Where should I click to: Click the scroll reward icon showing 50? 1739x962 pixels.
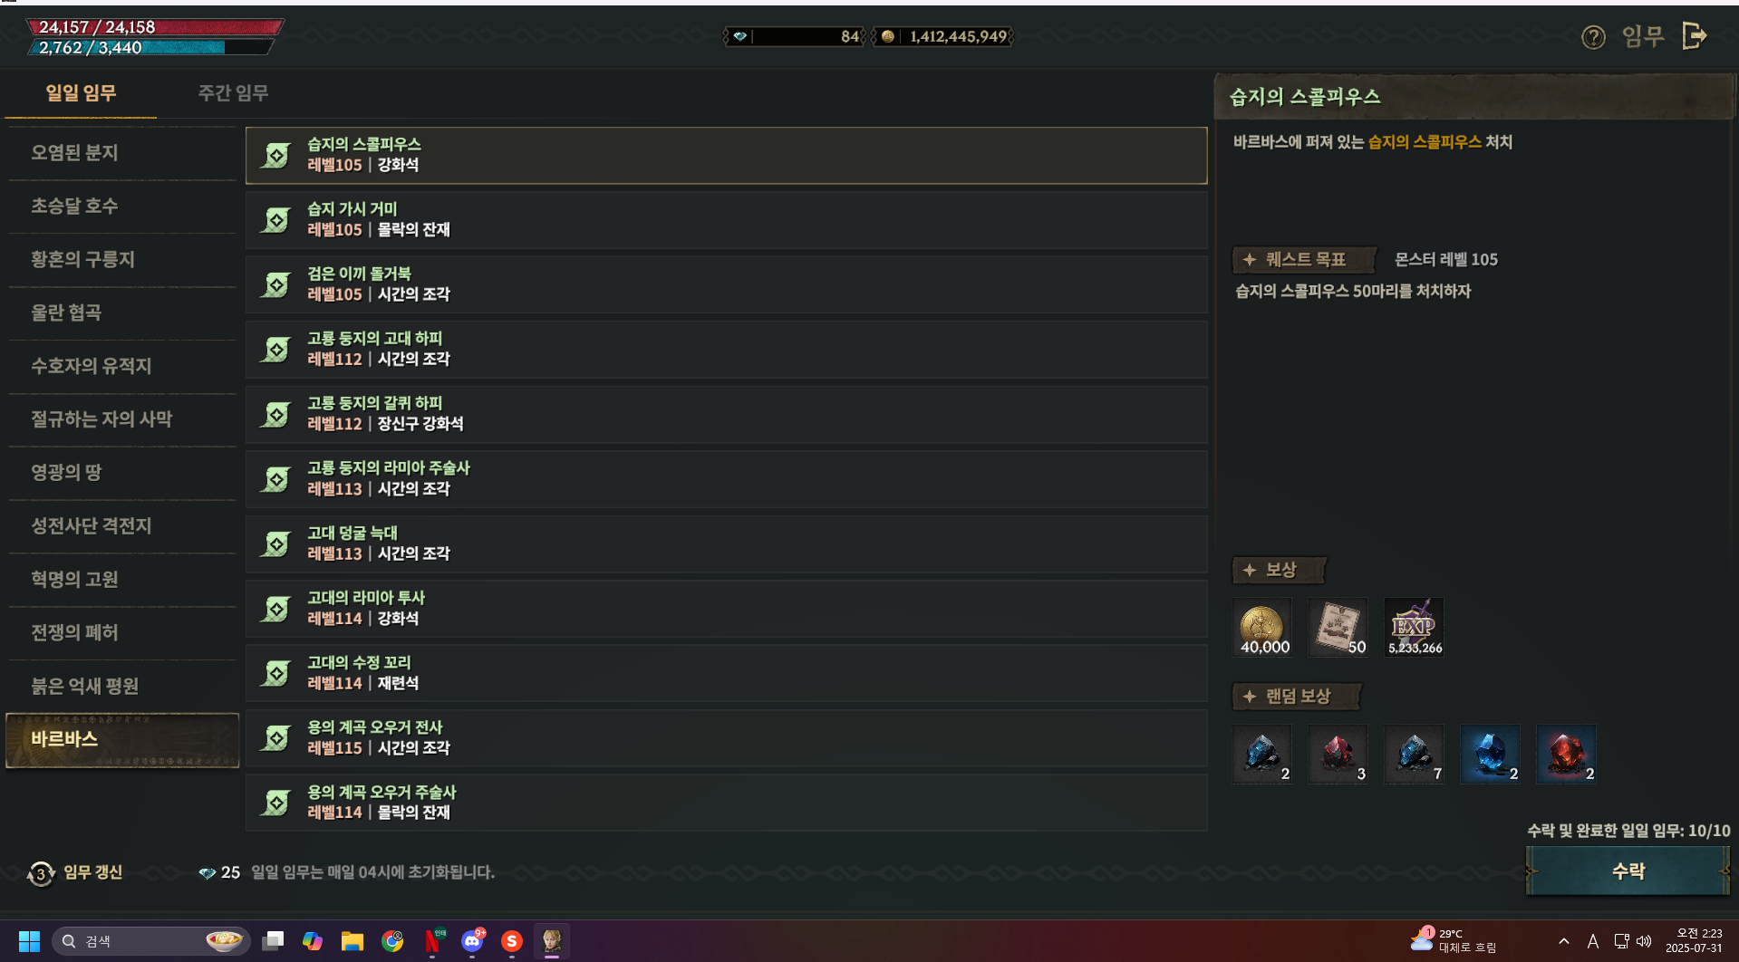(1338, 627)
